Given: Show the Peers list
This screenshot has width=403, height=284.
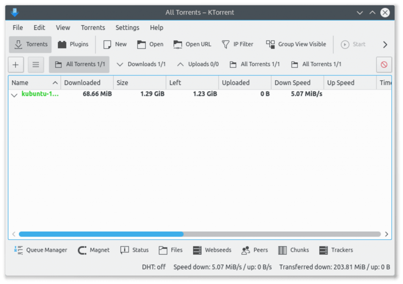Looking at the screenshot, I should 255,250.
